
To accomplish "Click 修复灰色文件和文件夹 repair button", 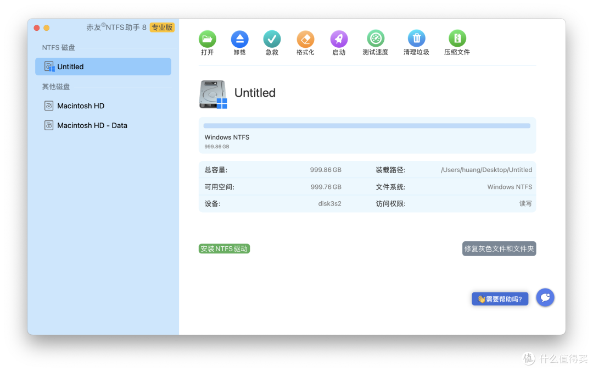I will pos(499,249).
